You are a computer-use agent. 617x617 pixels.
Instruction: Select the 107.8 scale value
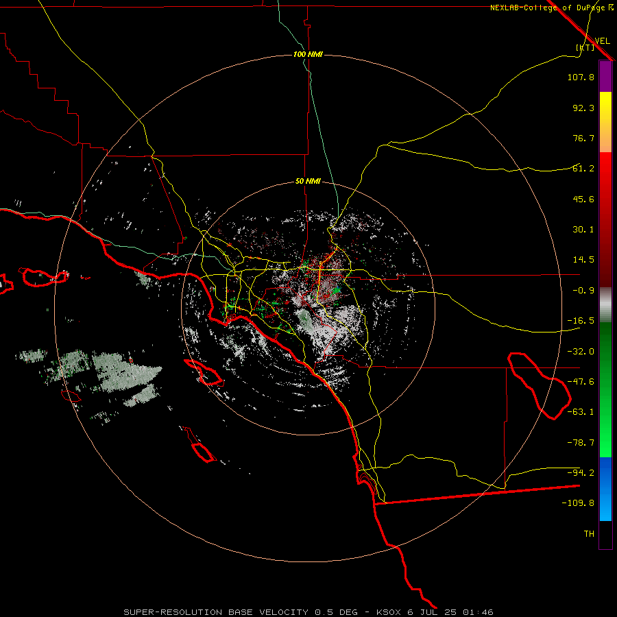pyautogui.click(x=581, y=77)
